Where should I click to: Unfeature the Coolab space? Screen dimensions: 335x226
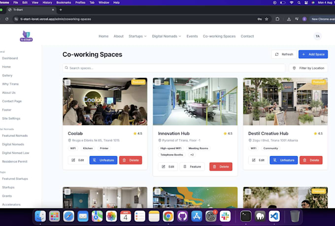click(x=103, y=160)
